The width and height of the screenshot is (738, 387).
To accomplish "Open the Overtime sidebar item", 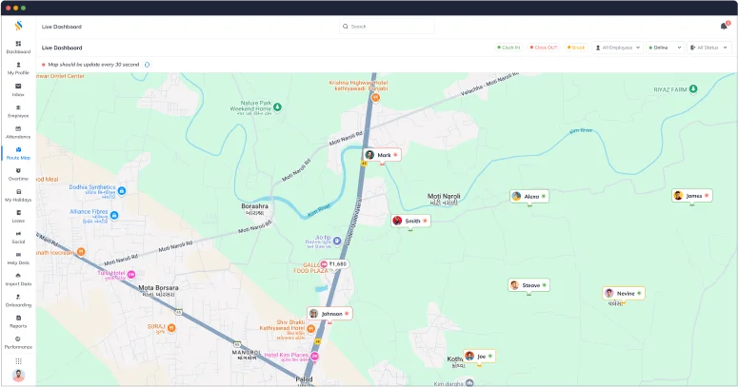I will (18, 174).
